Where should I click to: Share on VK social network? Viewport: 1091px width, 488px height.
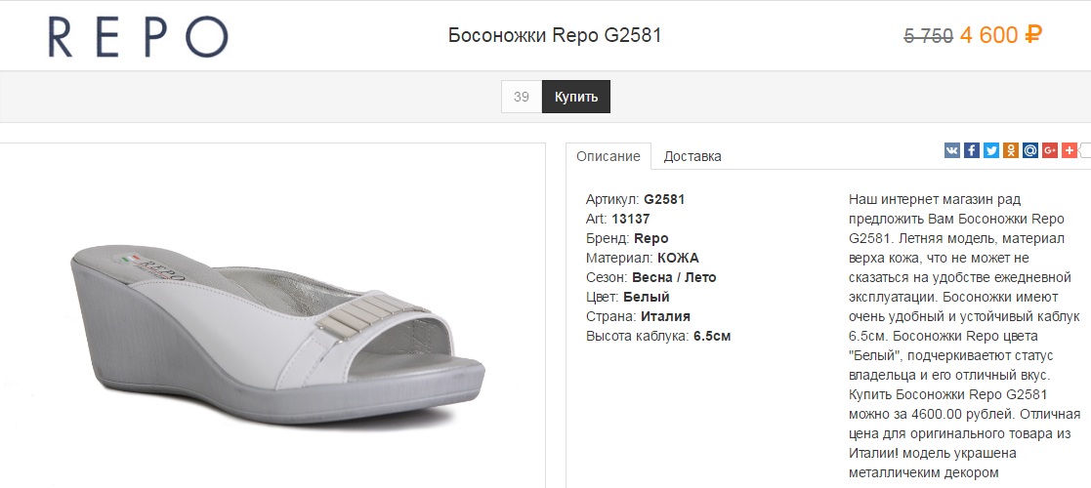[952, 150]
